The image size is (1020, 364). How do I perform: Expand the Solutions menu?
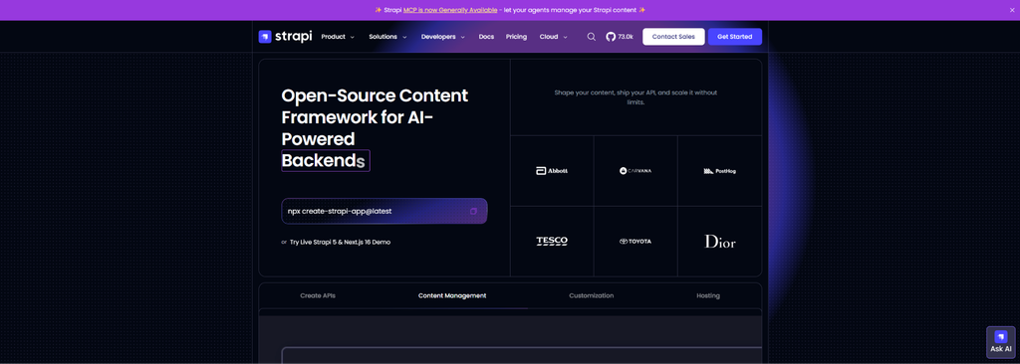[387, 37]
